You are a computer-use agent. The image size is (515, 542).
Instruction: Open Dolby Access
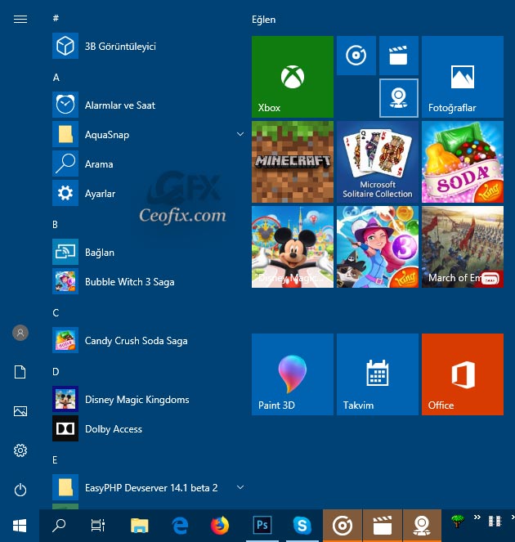149,428
